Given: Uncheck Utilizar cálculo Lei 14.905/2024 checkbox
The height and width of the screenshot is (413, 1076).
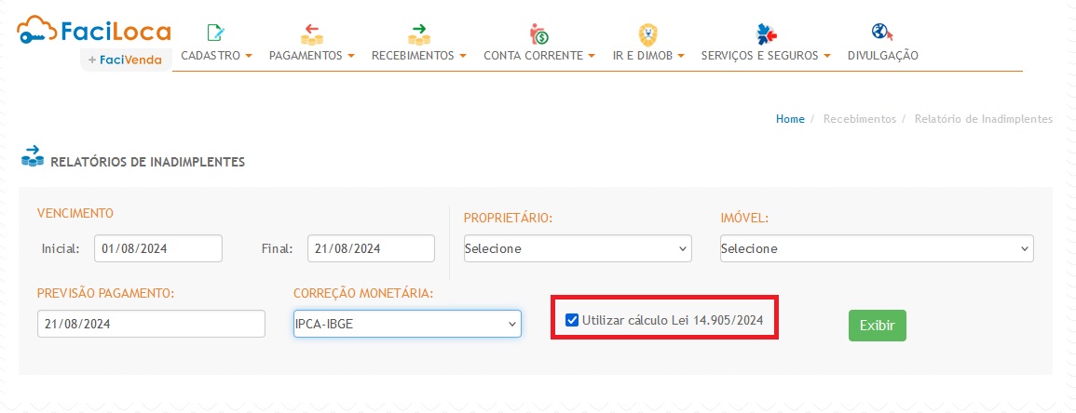Looking at the screenshot, I should (572, 321).
